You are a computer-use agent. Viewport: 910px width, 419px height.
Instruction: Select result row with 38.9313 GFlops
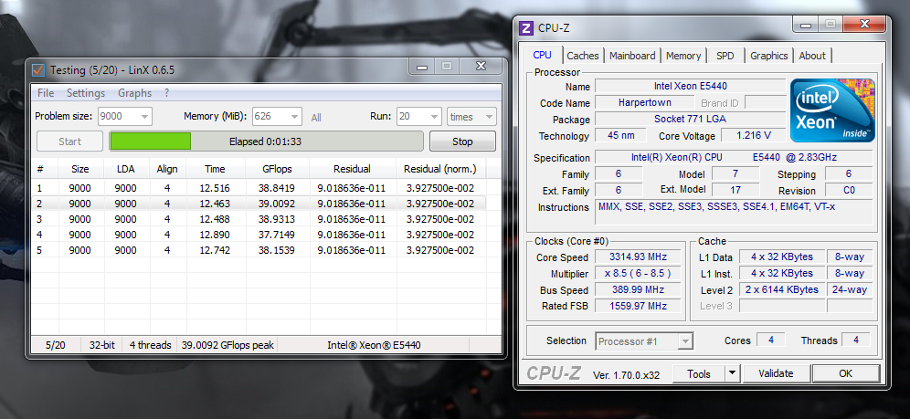tap(259, 219)
